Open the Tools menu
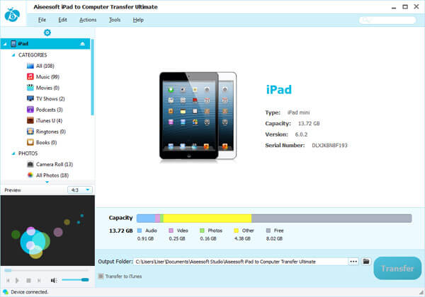 pos(115,20)
